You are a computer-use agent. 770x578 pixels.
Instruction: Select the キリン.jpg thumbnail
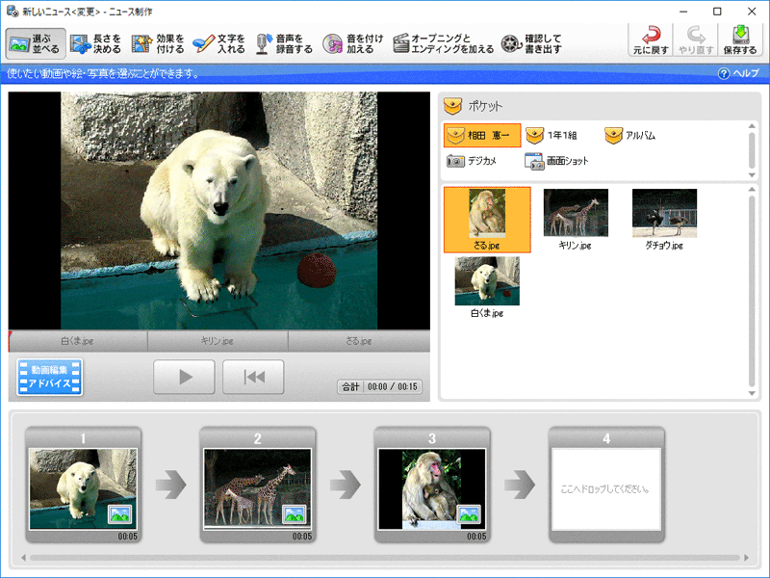click(x=576, y=219)
